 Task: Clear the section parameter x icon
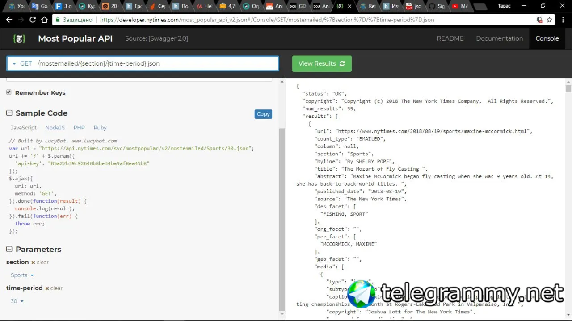[x=33, y=263]
